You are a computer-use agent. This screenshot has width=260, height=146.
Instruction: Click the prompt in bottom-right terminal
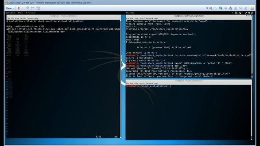click(147, 86)
